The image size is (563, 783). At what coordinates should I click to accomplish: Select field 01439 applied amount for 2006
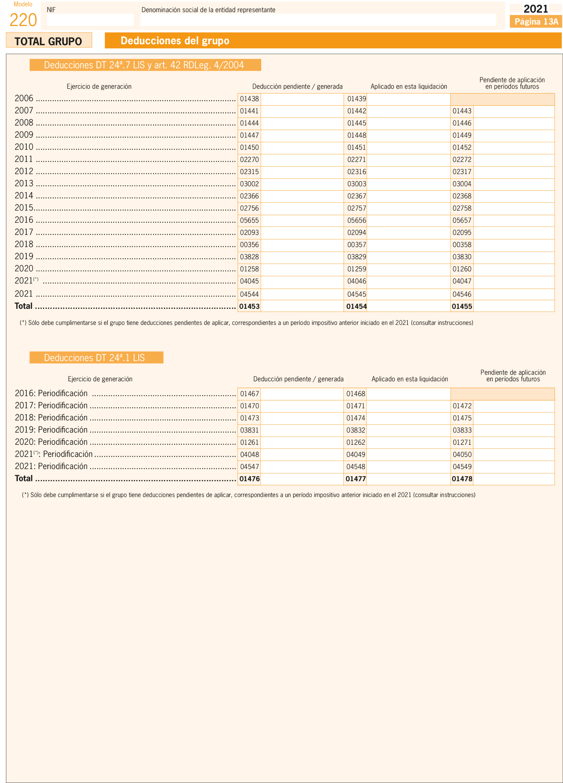click(408, 99)
